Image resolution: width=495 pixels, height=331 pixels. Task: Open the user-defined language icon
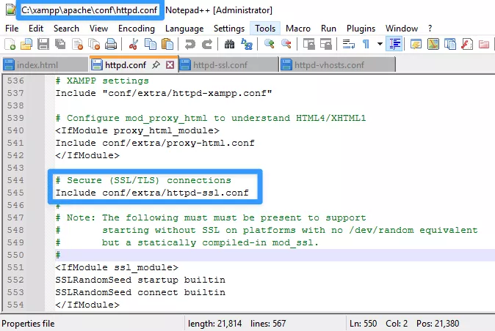(x=416, y=44)
